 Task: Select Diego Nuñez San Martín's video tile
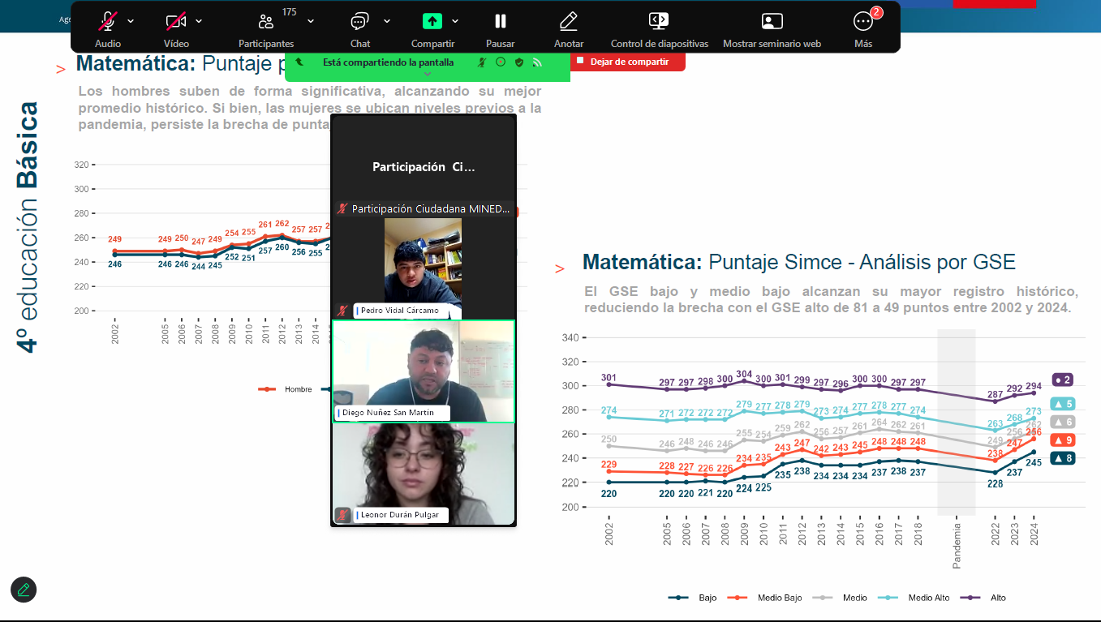(423, 371)
